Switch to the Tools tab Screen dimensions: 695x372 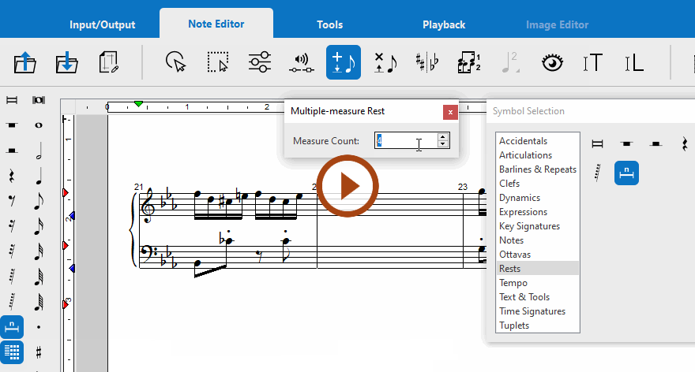click(329, 24)
